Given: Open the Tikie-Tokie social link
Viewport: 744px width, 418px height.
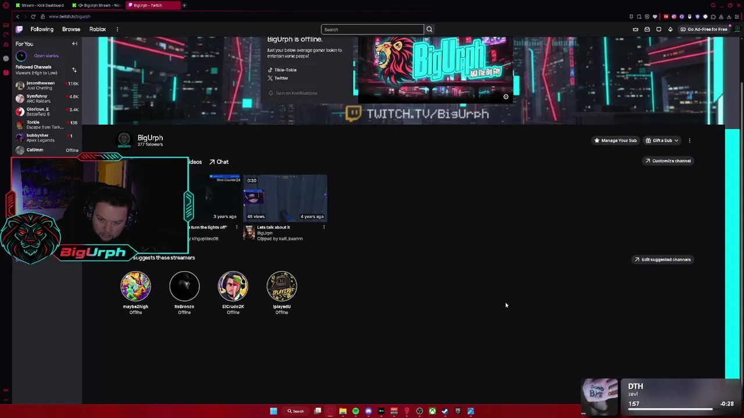Looking at the screenshot, I should [x=282, y=70].
